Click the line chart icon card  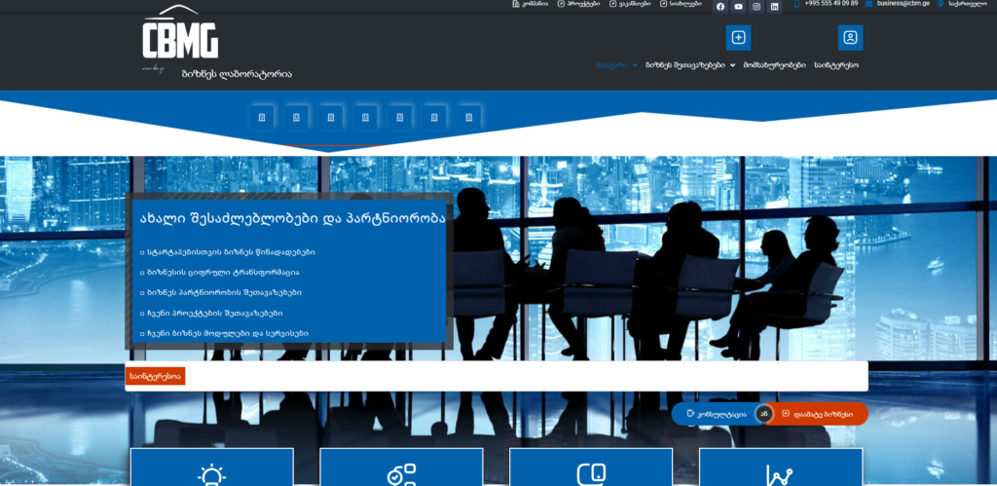779,474
